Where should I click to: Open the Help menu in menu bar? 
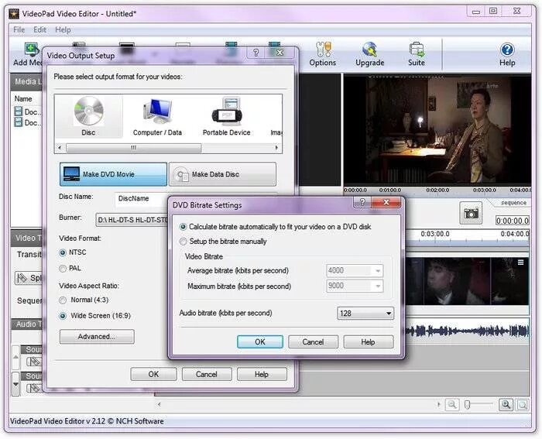tap(63, 29)
